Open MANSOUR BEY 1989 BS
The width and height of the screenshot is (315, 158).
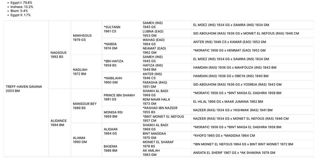[x=85, y=106]
